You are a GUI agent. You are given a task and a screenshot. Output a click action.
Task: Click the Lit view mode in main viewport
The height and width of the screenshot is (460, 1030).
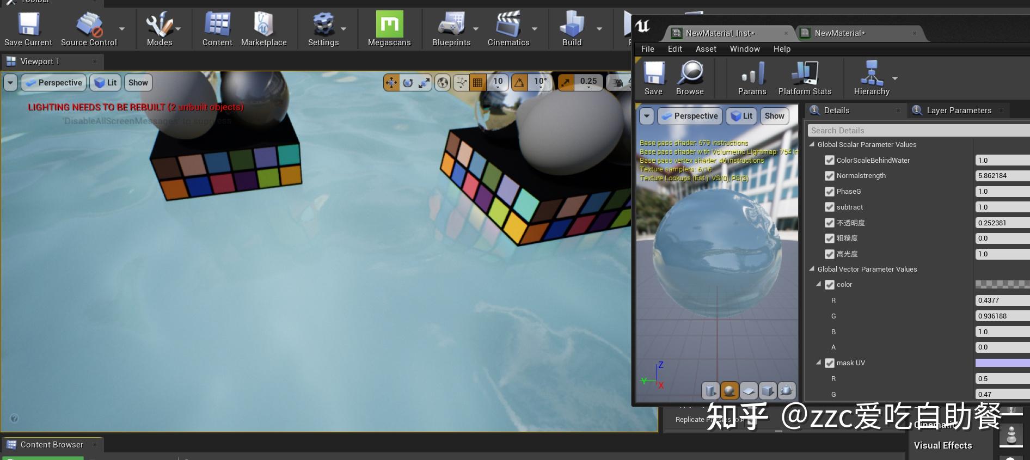(x=106, y=83)
